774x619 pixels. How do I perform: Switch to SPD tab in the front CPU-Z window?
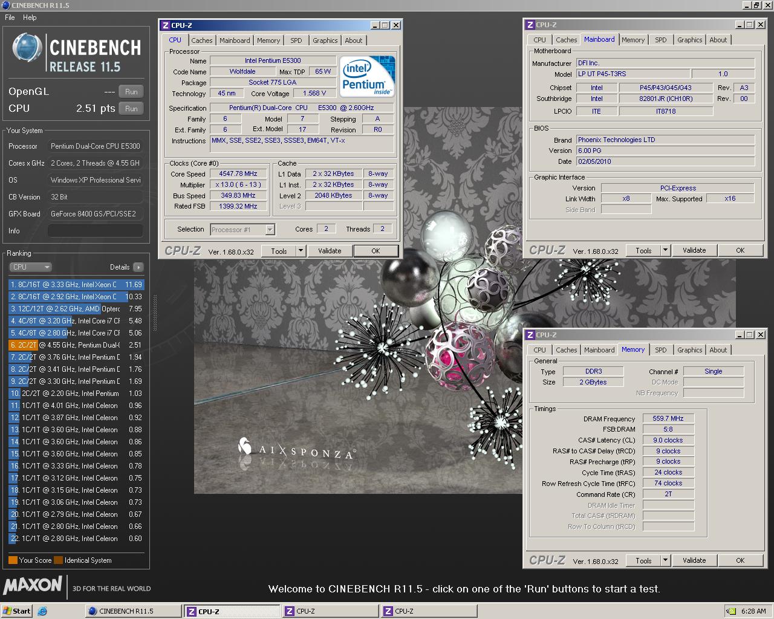click(296, 41)
